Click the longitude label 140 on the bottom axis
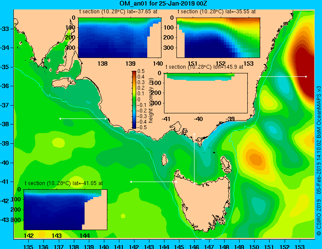322x249 pixels. click(104, 247)
